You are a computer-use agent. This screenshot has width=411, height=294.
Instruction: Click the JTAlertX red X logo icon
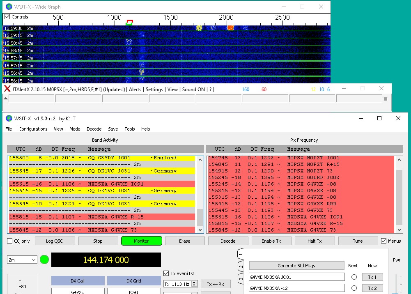[7, 89]
